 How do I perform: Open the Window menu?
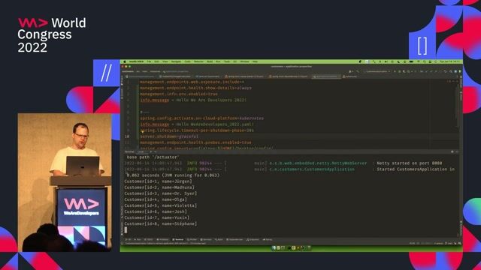(244, 61)
